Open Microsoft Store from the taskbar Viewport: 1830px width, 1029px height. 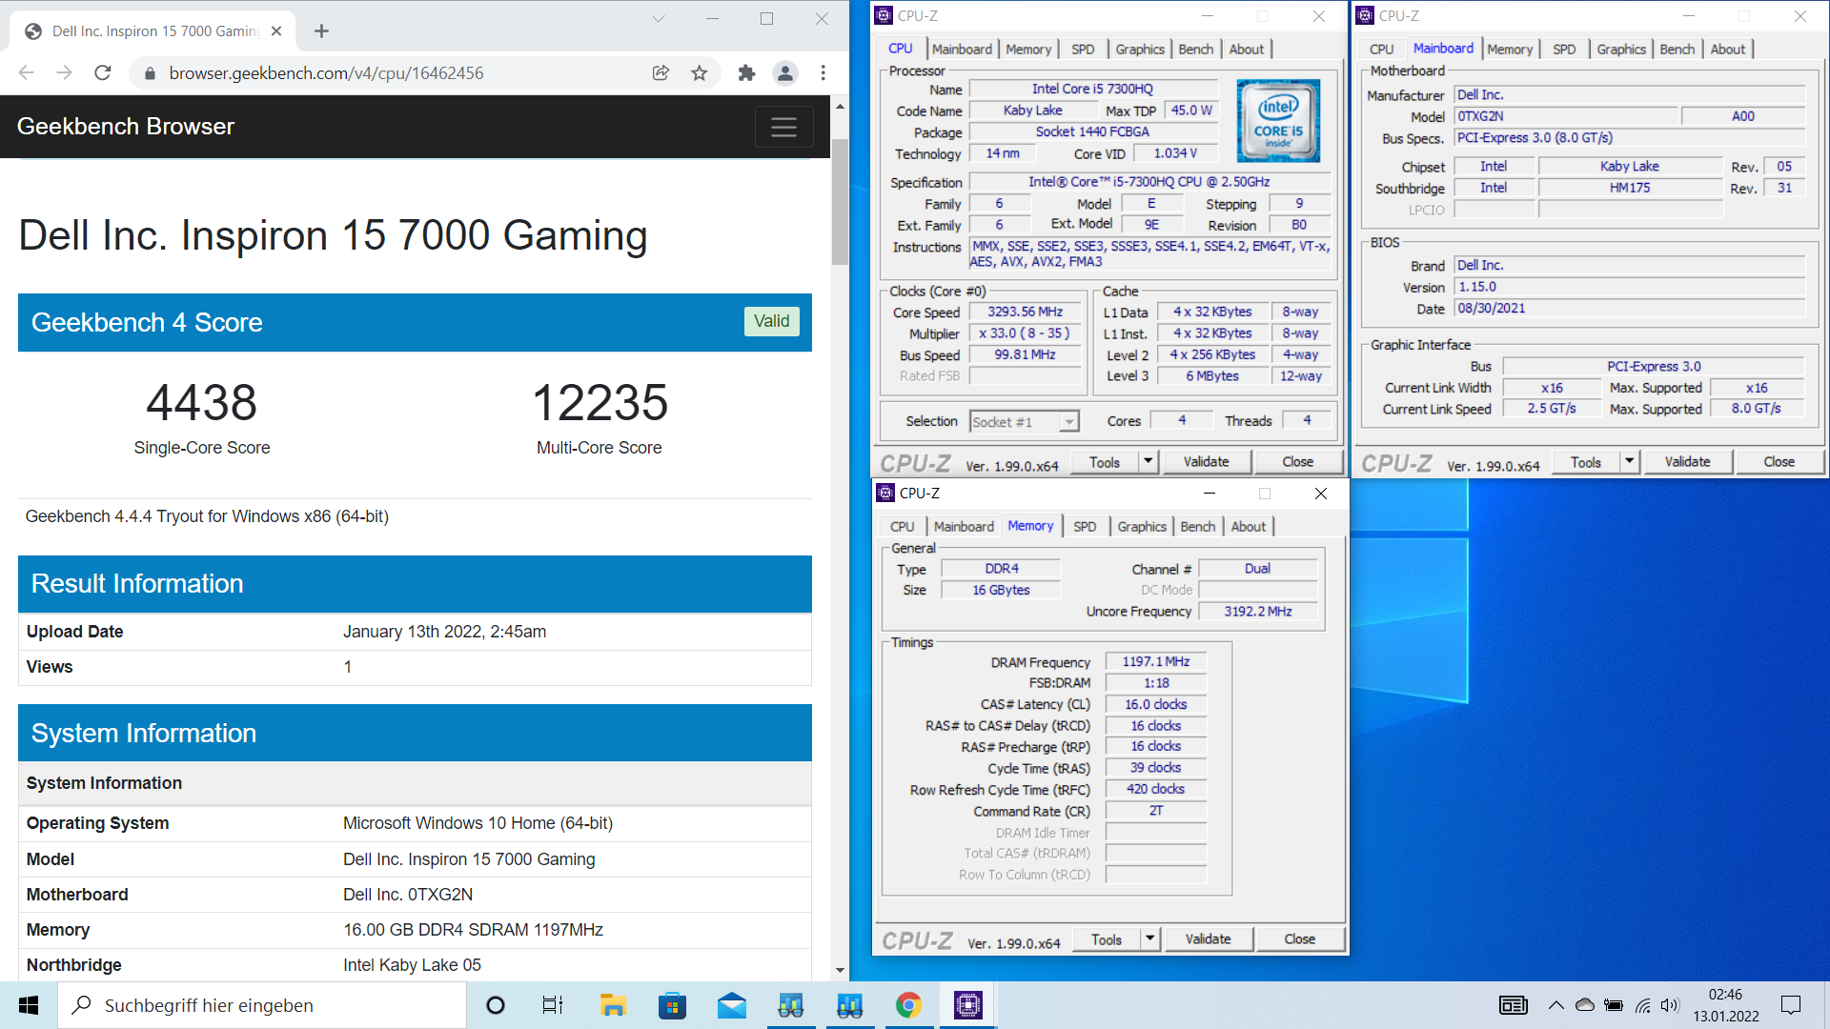pyautogui.click(x=672, y=1005)
